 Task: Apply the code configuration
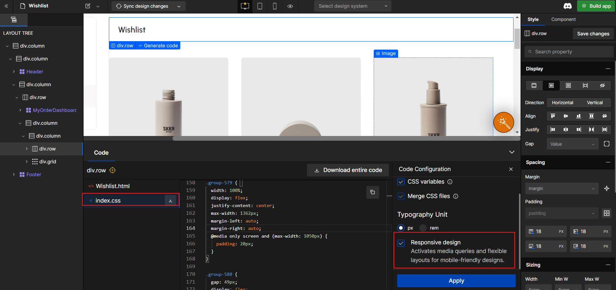(456, 281)
